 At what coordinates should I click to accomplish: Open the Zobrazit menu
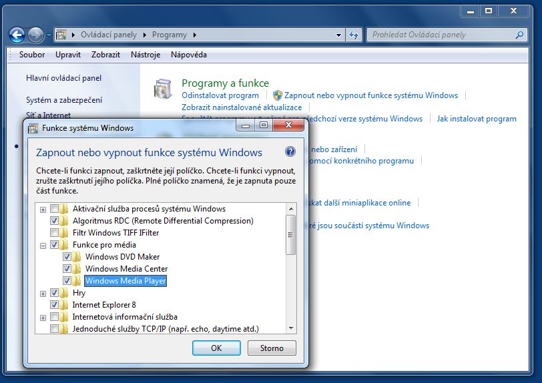tap(105, 55)
